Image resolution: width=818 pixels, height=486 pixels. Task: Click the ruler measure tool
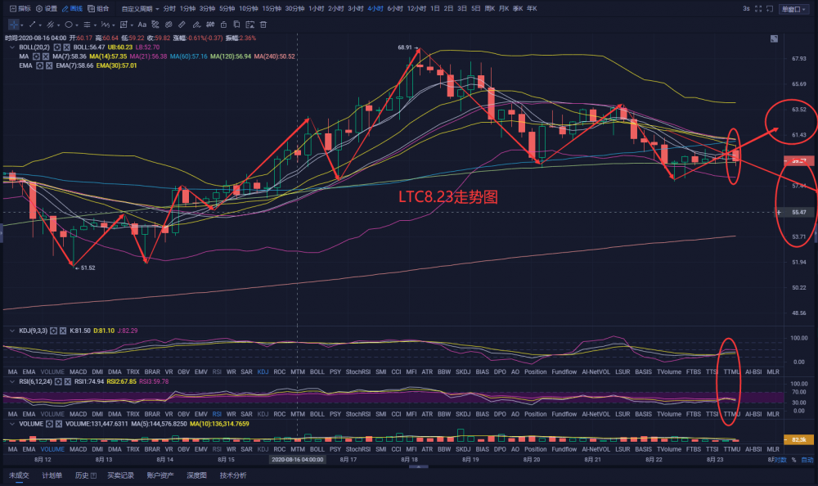point(182,25)
